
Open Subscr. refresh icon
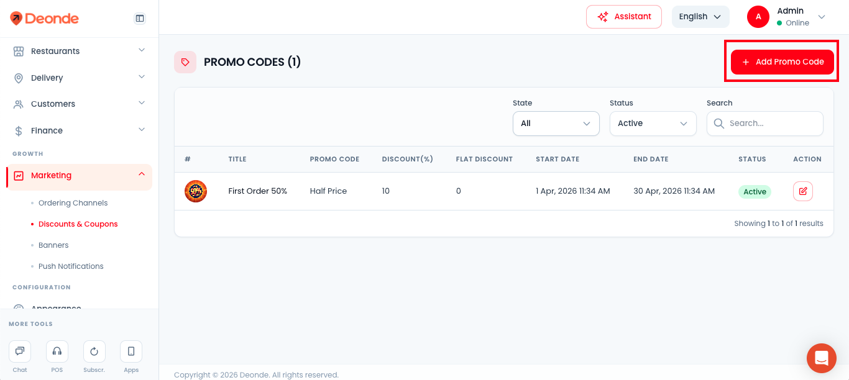pos(94,351)
